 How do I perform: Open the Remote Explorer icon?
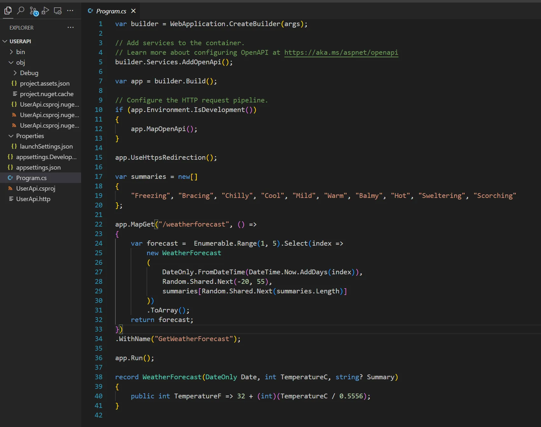click(58, 10)
